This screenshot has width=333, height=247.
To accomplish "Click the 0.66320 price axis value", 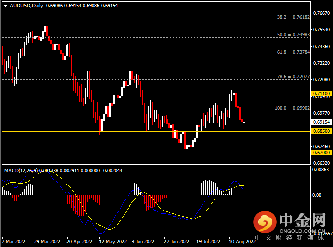I will point(321,163).
